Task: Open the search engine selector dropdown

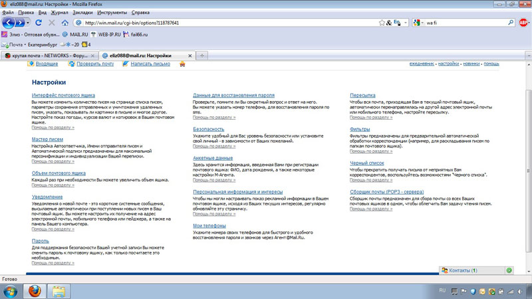Action: coord(418,23)
